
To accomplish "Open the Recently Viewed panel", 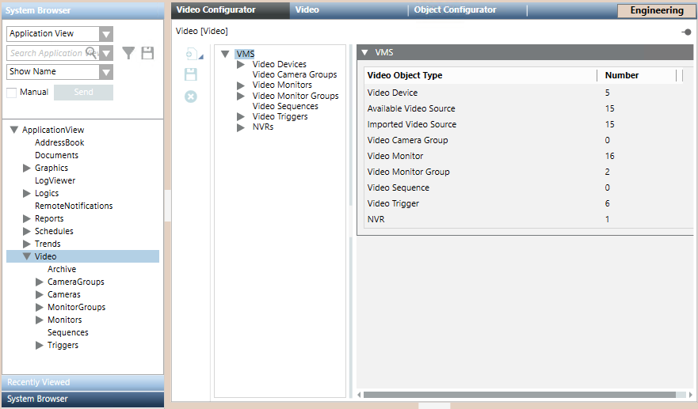I will (x=82, y=382).
